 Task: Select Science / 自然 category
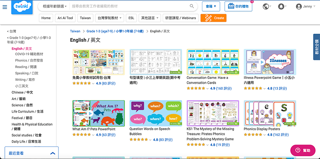22,105
